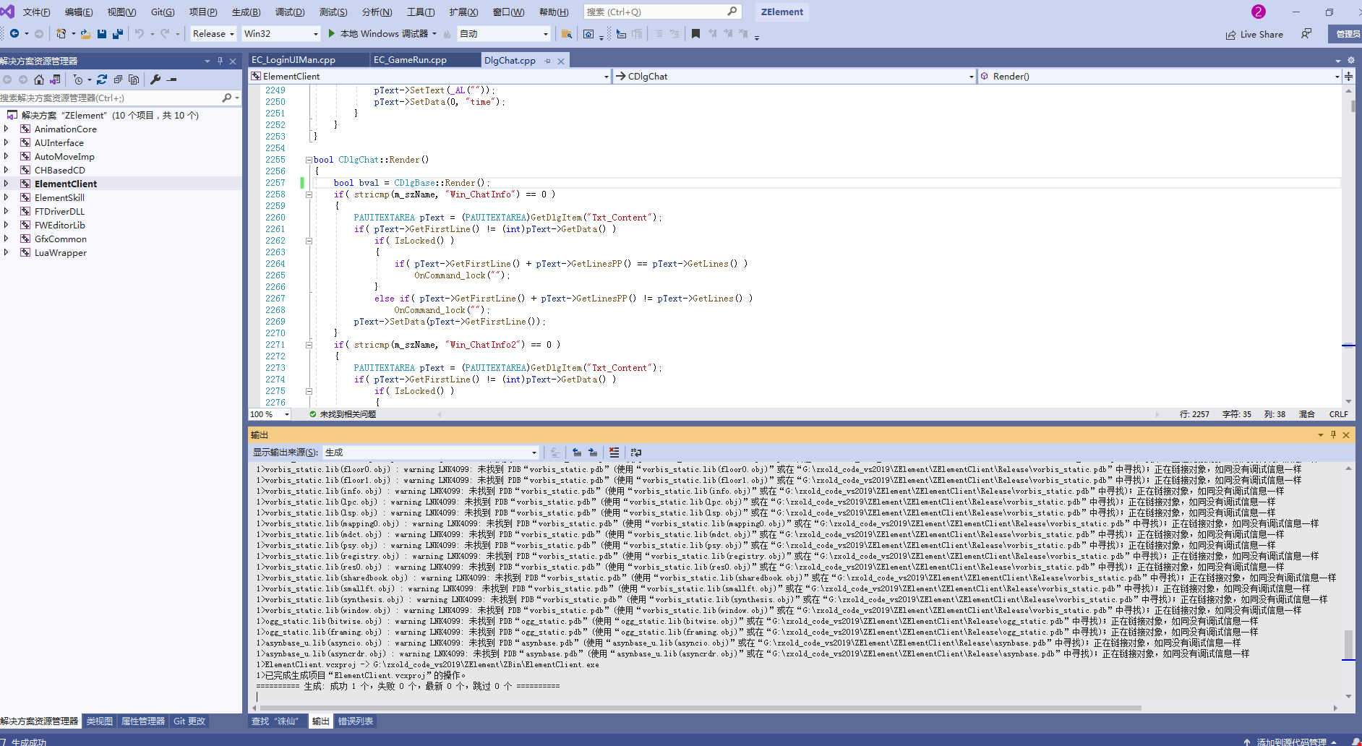Image resolution: width=1362 pixels, height=746 pixels.
Task: Open the notifications badge showing 2
Action: point(1259,12)
